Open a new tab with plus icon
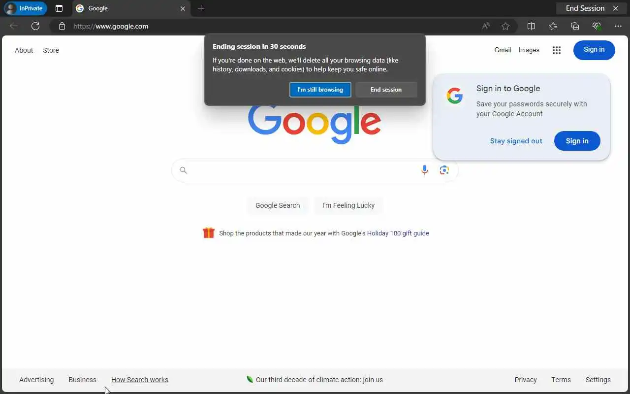 point(201,8)
